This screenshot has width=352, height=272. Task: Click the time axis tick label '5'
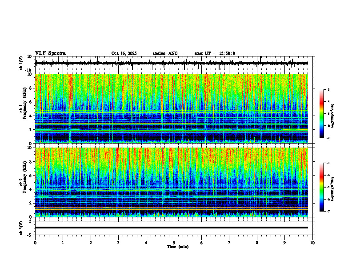[x=174, y=243]
